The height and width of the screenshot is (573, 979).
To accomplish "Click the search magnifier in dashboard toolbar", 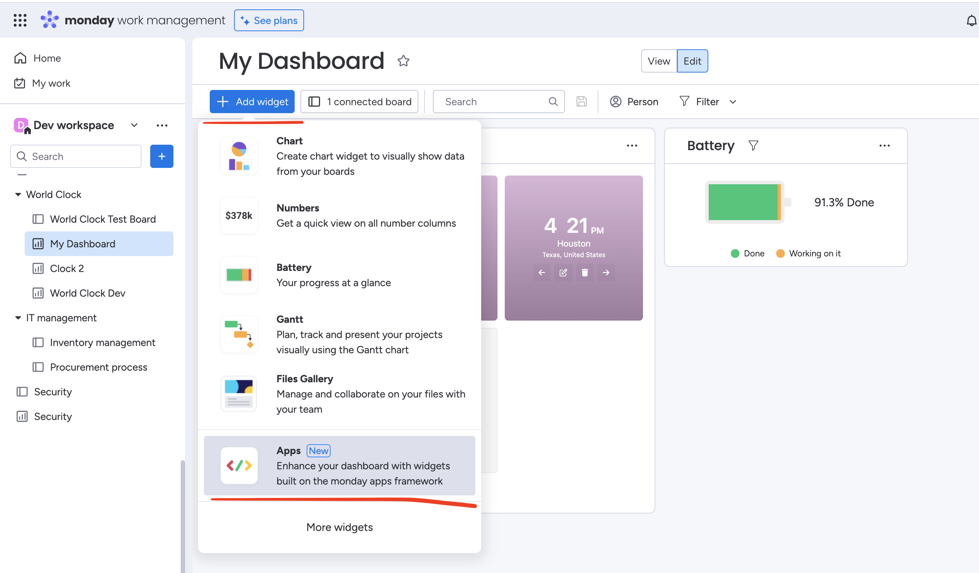I will (x=553, y=102).
